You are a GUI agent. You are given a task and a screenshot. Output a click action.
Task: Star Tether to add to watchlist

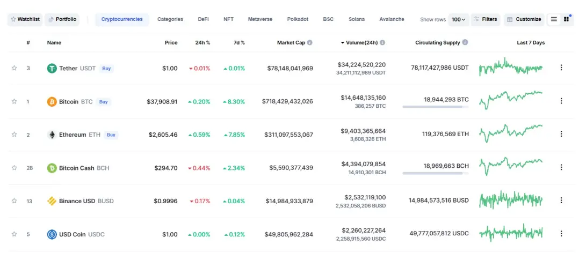(15, 68)
